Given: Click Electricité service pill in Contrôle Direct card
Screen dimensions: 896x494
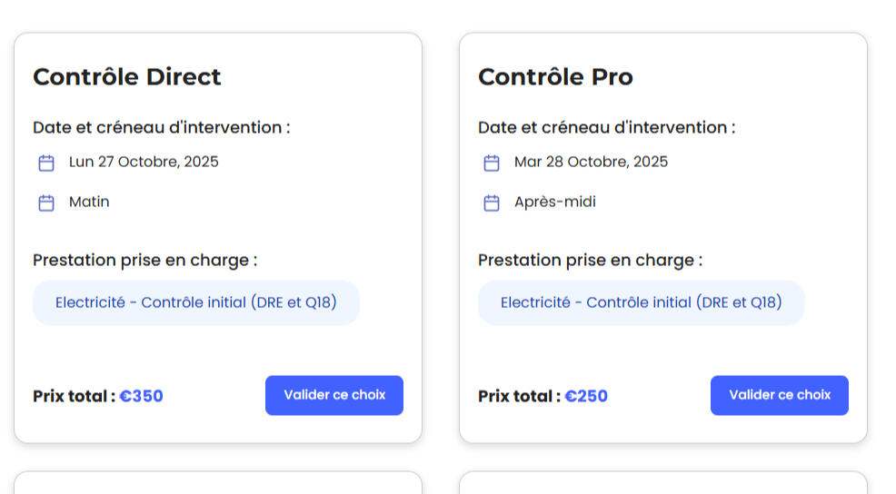Looking at the screenshot, I should (196, 302).
